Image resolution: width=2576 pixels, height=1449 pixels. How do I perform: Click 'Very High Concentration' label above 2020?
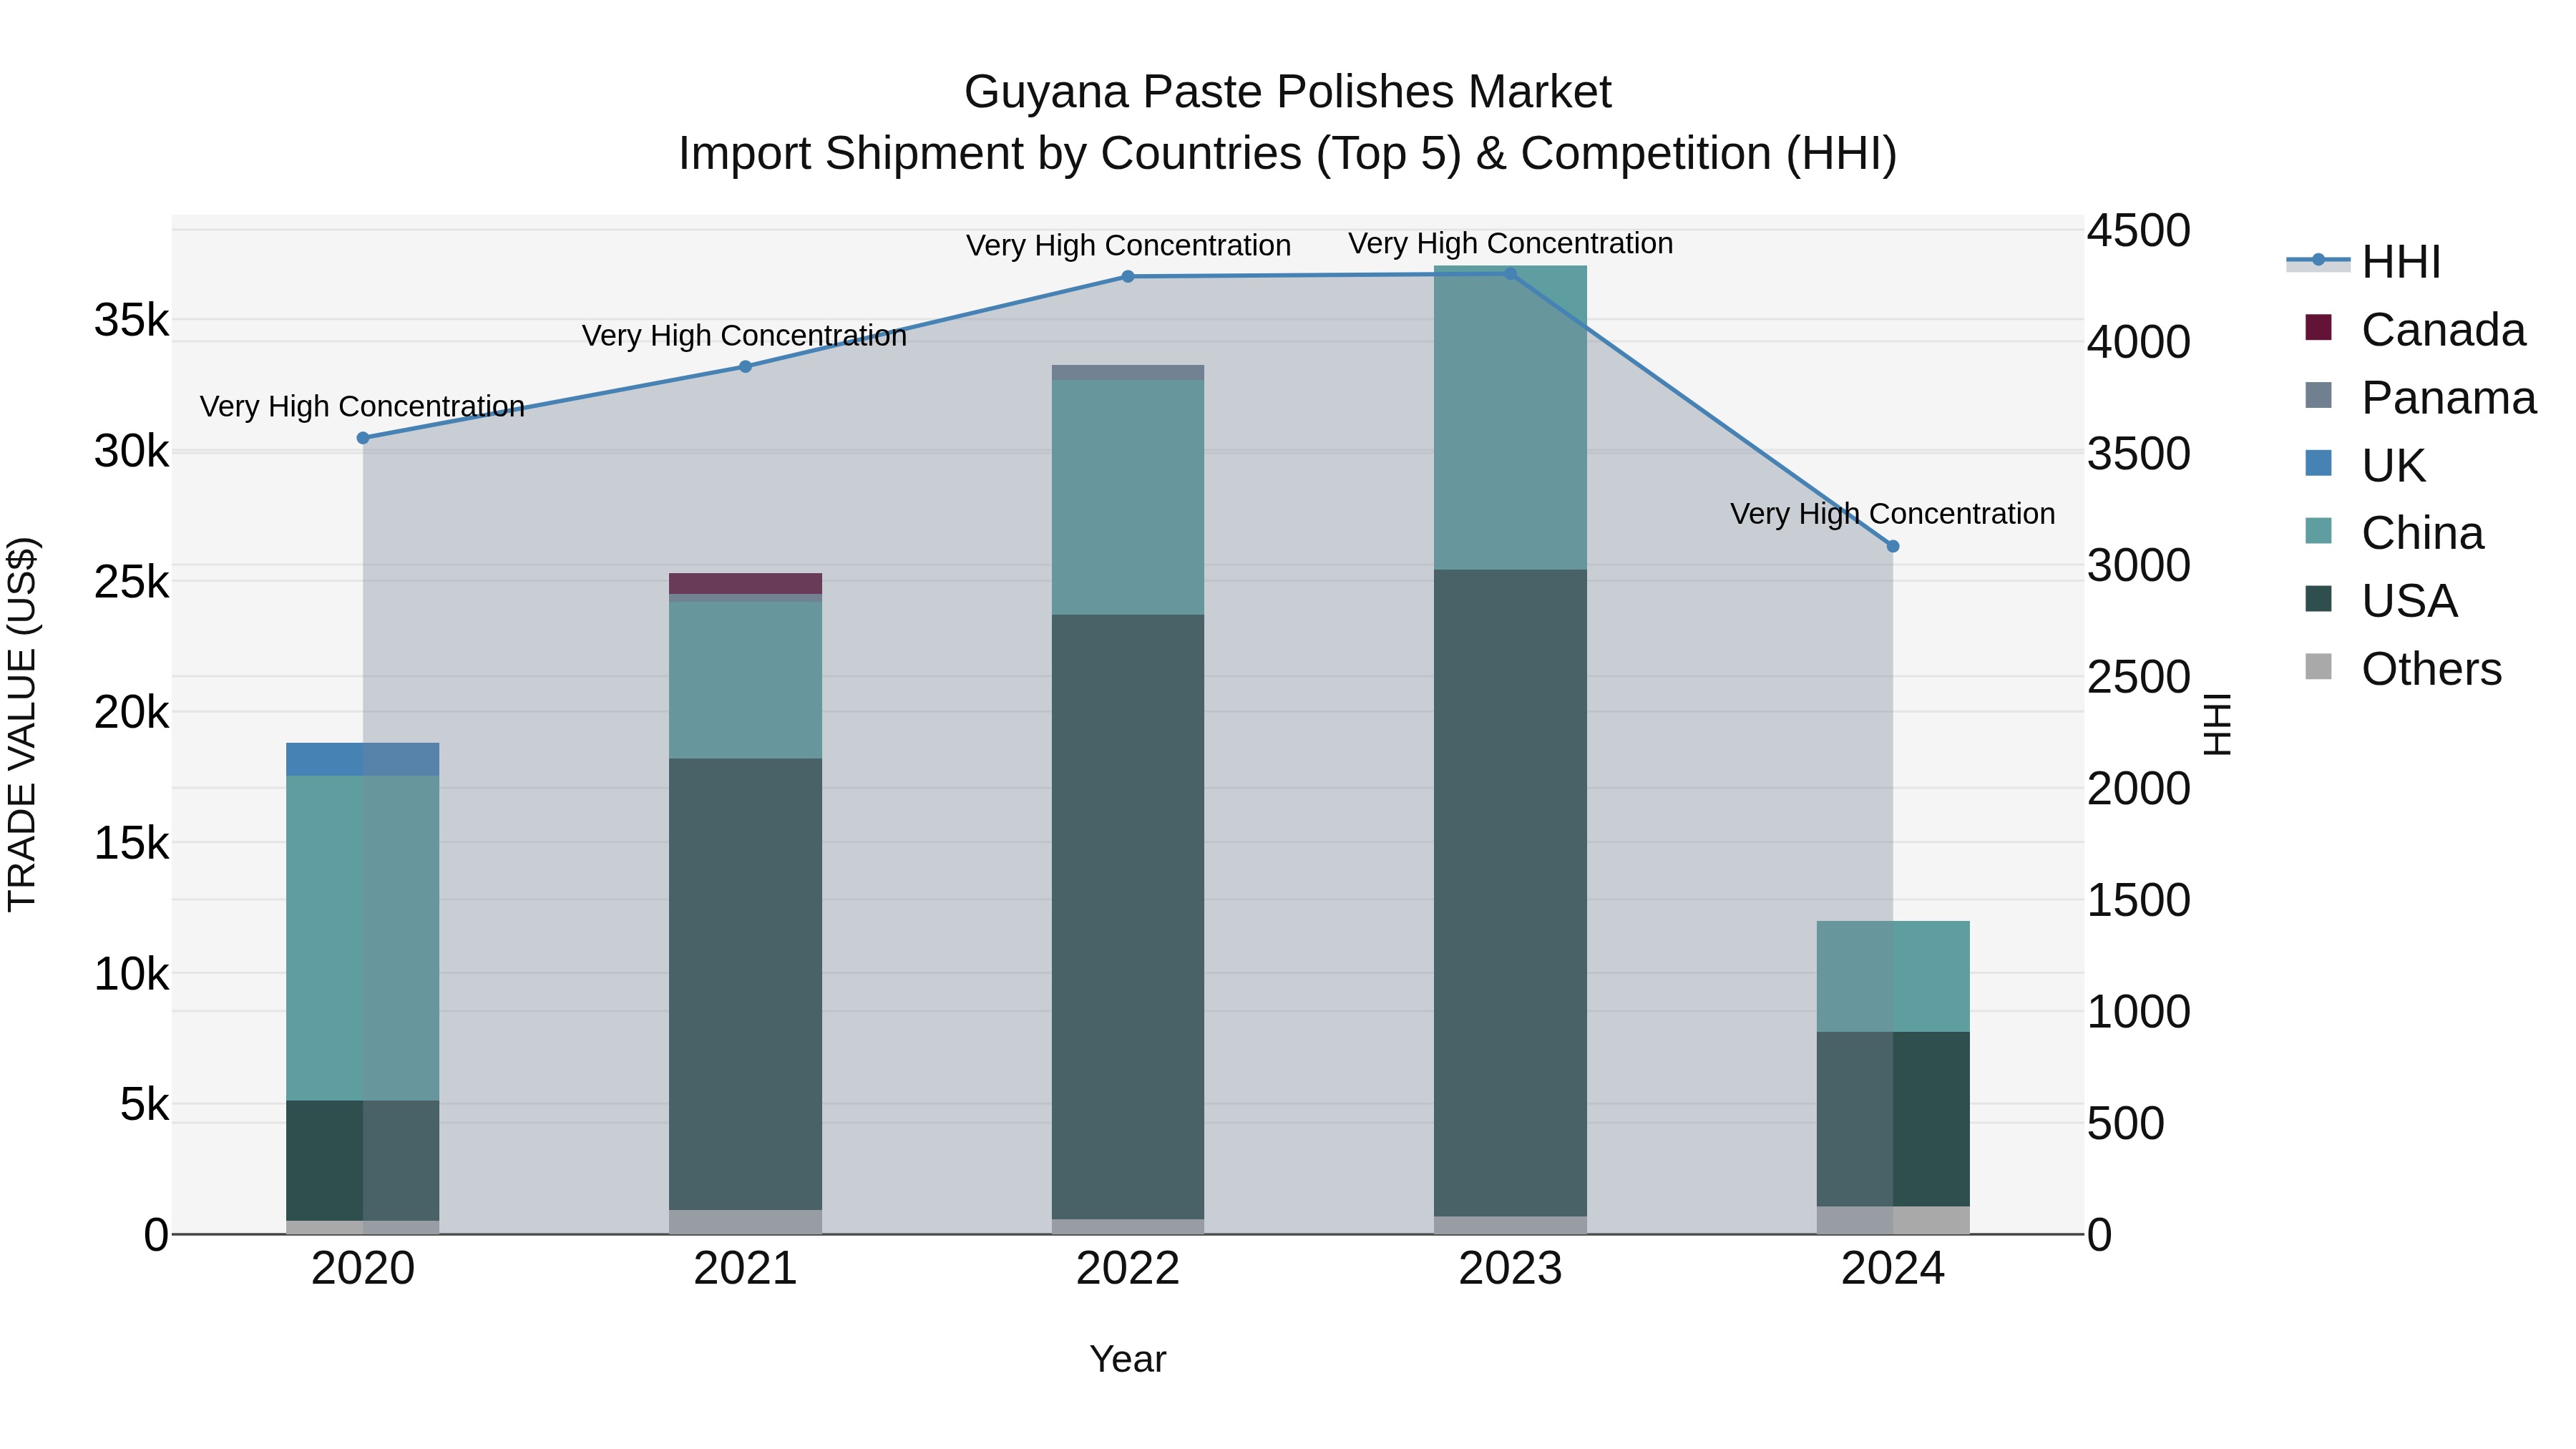[x=362, y=406]
